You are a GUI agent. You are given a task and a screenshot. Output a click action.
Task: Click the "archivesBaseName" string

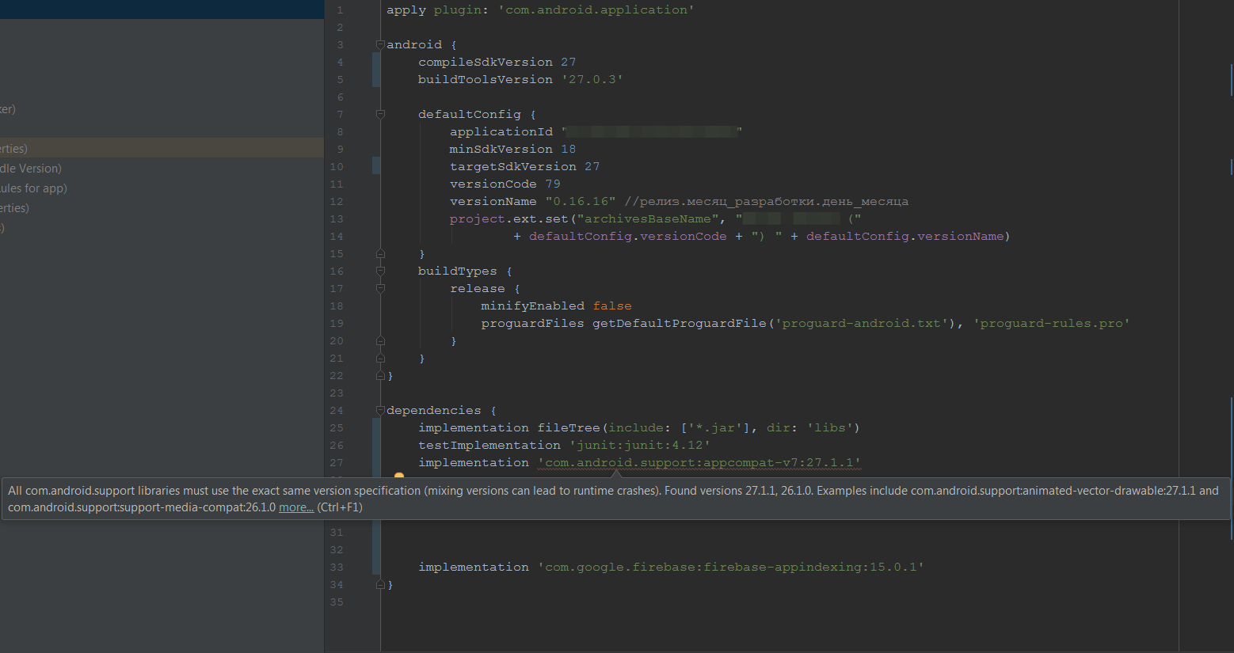tap(648, 218)
